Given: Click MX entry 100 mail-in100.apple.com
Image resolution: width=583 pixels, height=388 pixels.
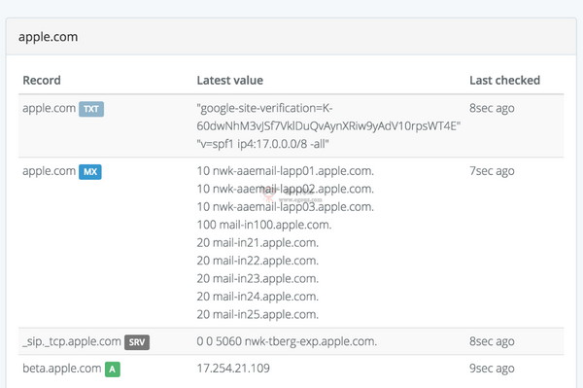Looking at the screenshot, I should coord(264,225).
